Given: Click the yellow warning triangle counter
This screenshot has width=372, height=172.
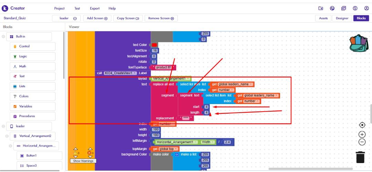Looking at the screenshot, I should click(x=75, y=153).
